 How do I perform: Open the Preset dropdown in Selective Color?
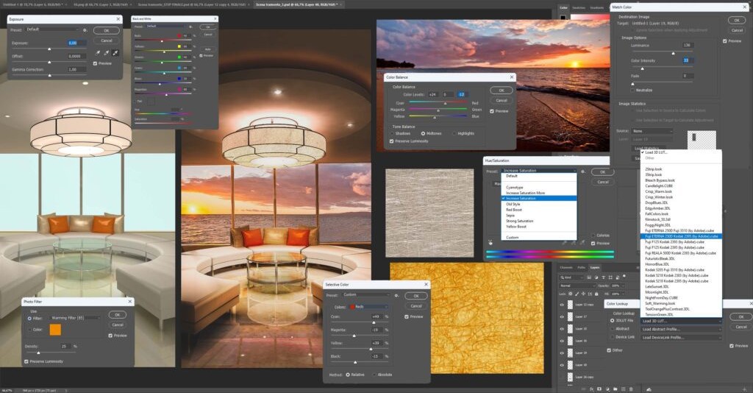(366, 295)
